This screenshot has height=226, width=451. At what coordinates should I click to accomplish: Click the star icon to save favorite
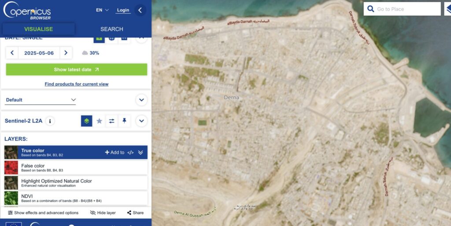(99, 121)
